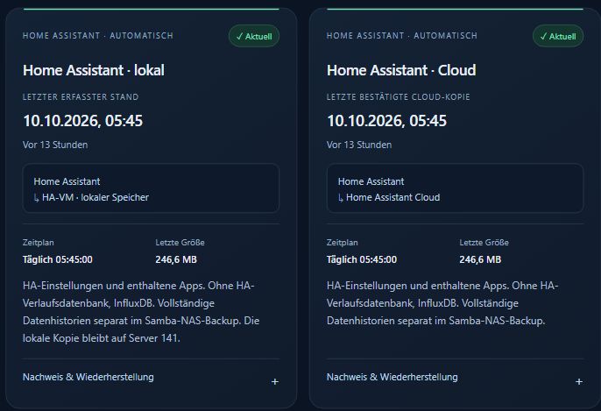Expand Nachweis & Wiederherstellung in Cloud card
The height and width of the screenshot is (411, 601).
point(455,377)
